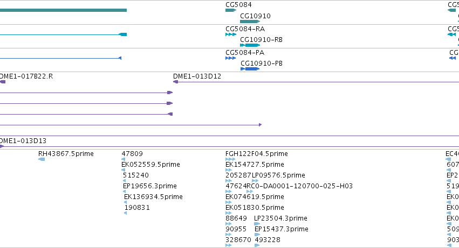This screenshot has height=248, width=459.
Task: Select the EK052559.5prime label
Action: tap(151, 165)
